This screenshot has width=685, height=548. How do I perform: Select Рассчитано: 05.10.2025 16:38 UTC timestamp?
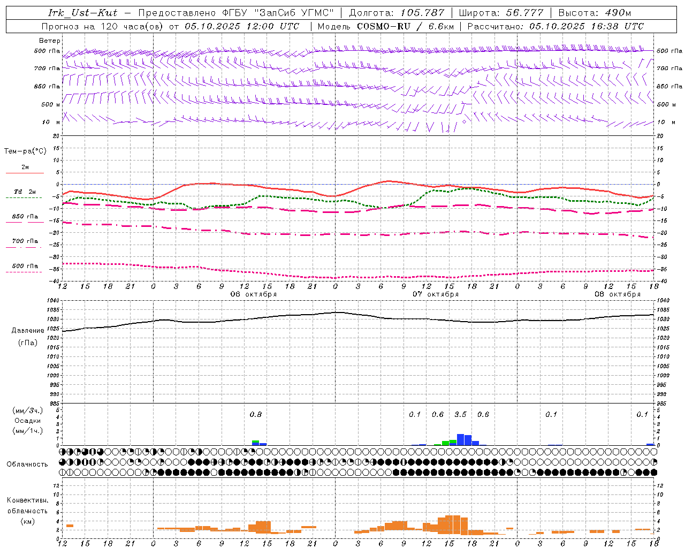[555, 26]
